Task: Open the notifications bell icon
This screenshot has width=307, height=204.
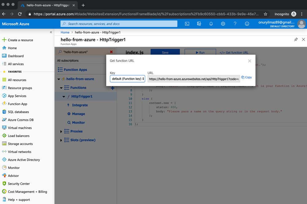Action: (211, 24)
